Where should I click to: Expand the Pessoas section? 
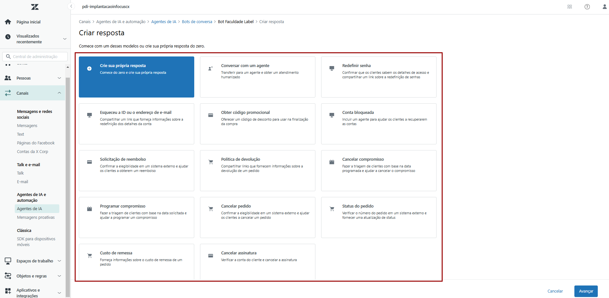tap(59, 78)
